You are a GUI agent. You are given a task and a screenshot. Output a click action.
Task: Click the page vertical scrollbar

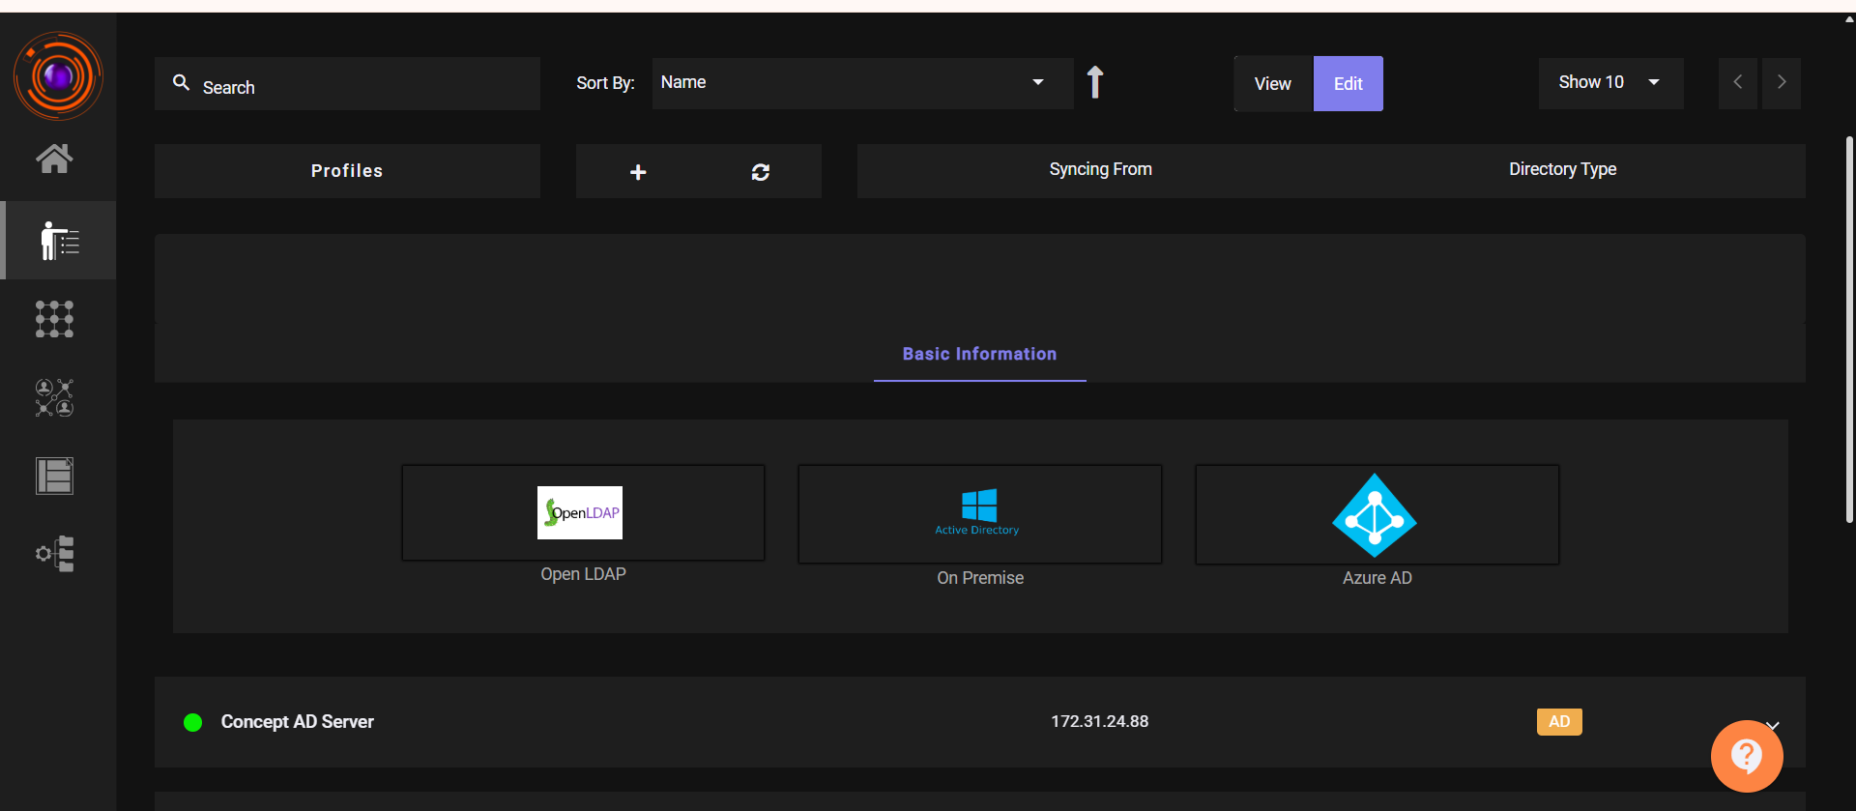point(1849,329)
